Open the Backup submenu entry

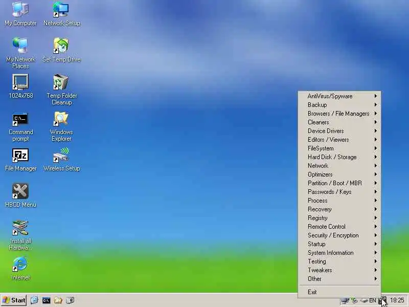point(339,105)
